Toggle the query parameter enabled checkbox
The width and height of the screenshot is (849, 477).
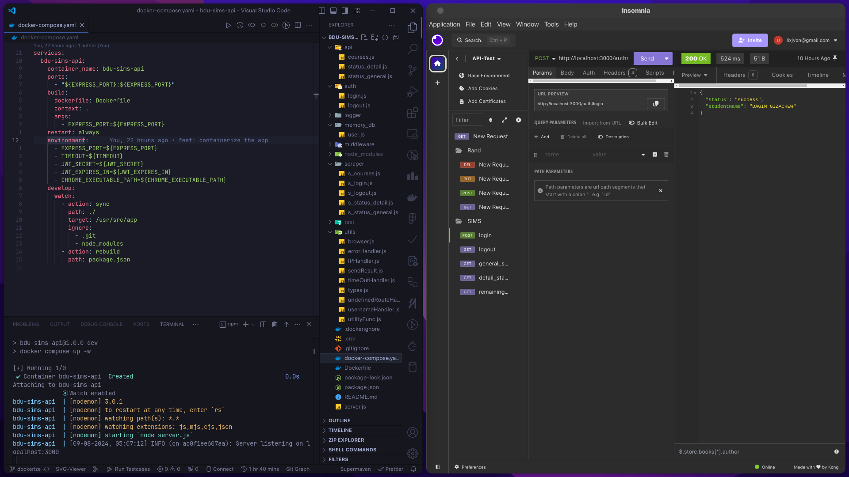[x=655, y=155]
